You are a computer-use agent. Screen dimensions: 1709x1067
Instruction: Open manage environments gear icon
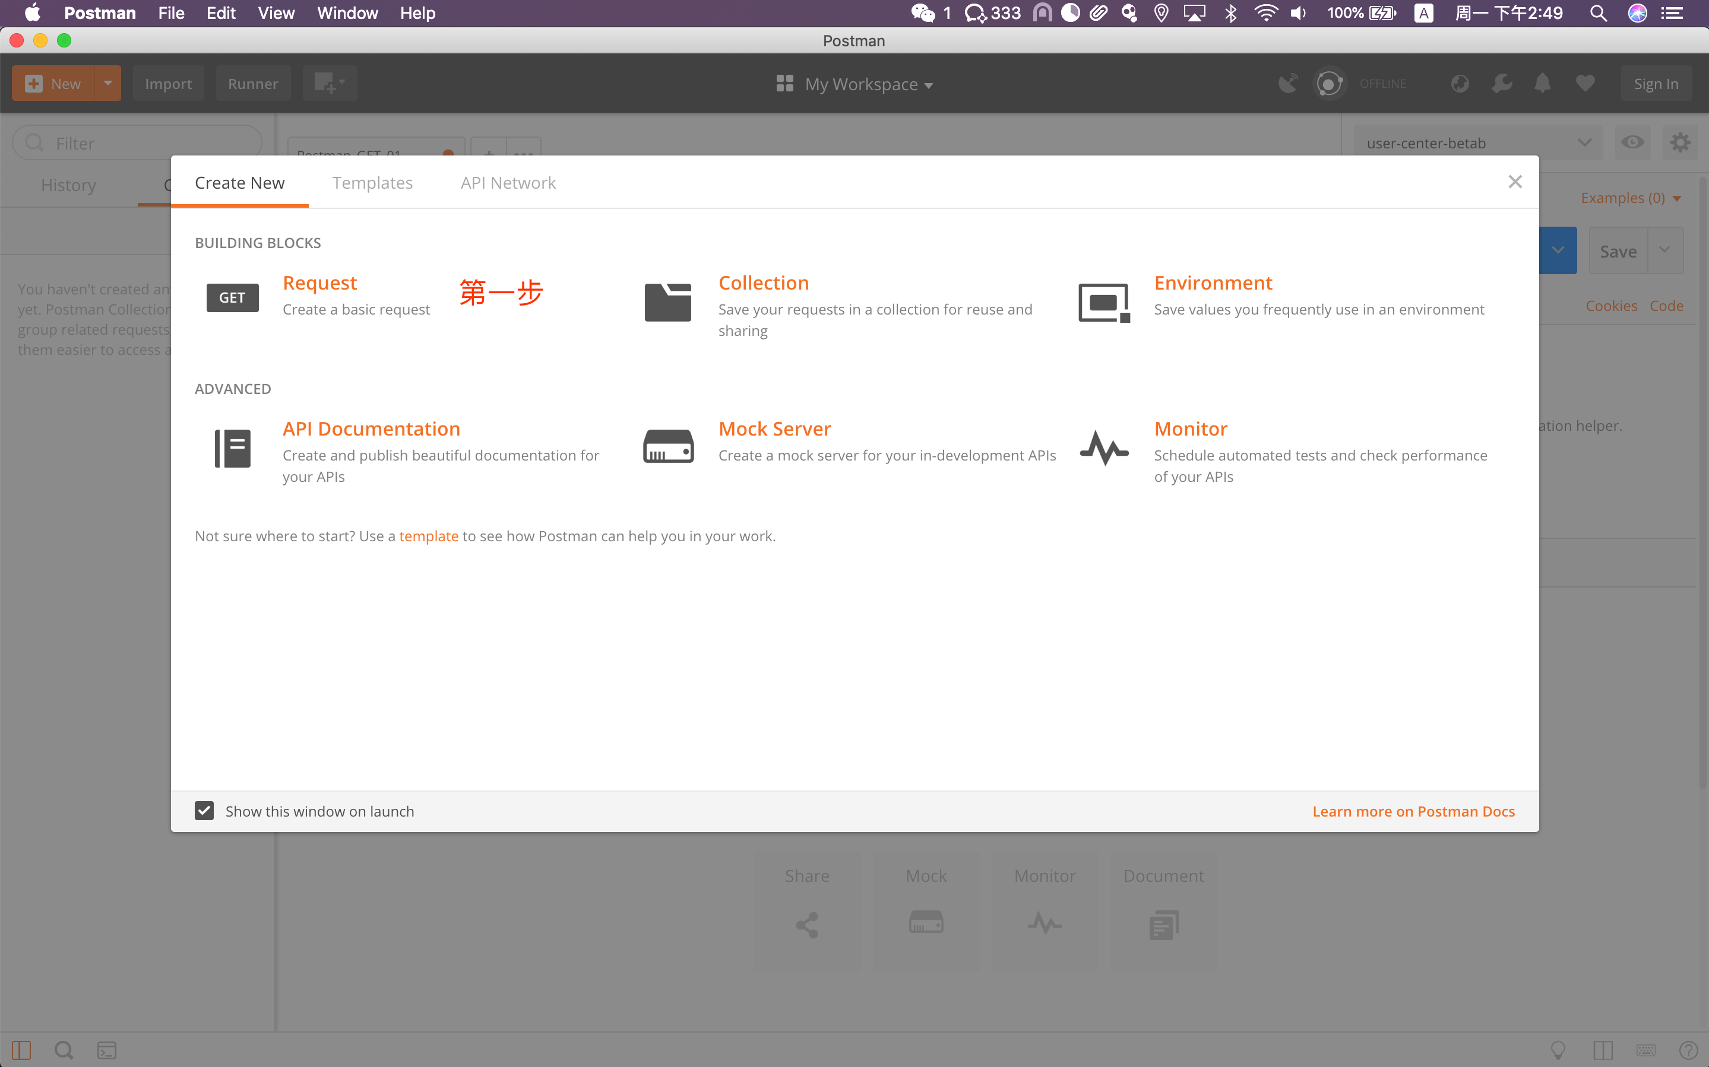1680,142
